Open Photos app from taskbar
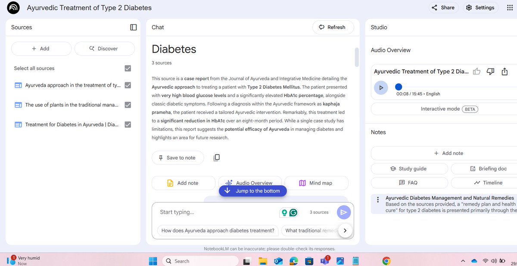This screenshot has height=266, width=517. click(x=340, y=261)
